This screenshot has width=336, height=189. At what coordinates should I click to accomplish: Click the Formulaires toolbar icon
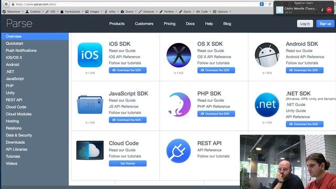(x=62, y=12)
